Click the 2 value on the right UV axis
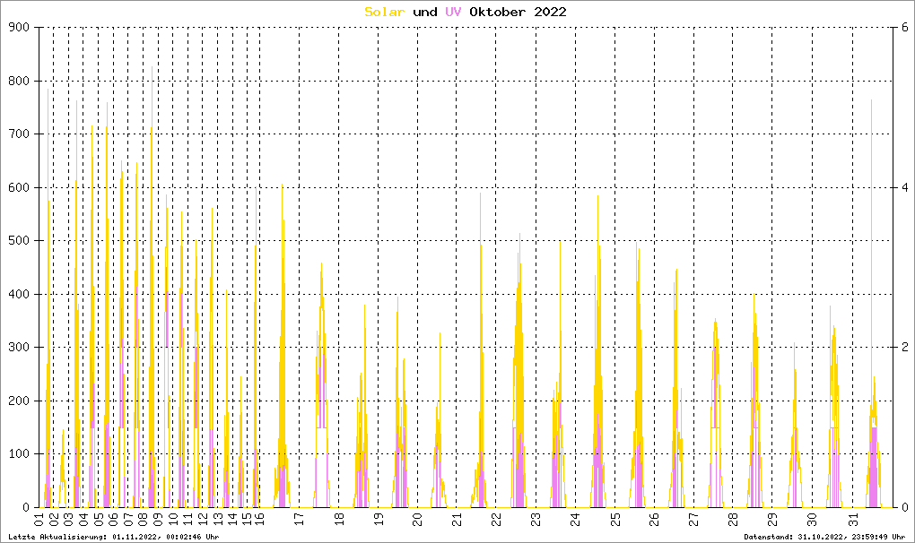This screenshot has width=915, height=543. [x=906, y=348]
